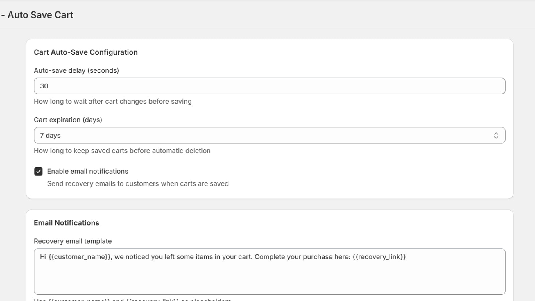Disable the Enable email notifications checkbox
The width and height of the screenshot is (535, 301).
(38, 171)
